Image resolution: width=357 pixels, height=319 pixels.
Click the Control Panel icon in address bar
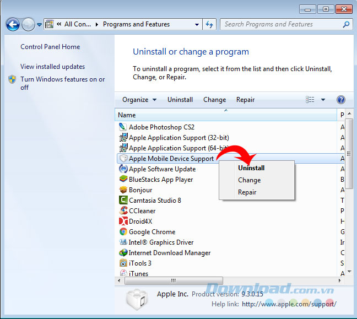49,24
